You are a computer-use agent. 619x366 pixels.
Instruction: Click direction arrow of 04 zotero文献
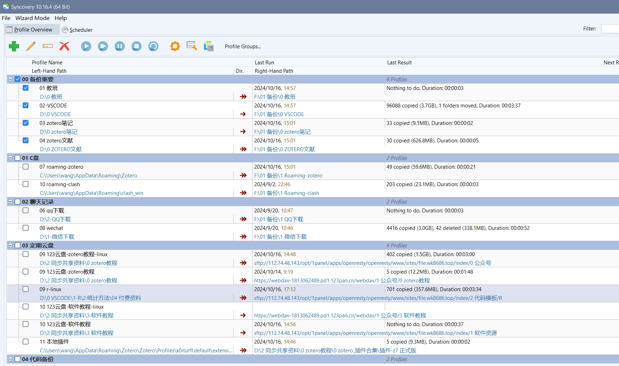(x=243, y=149)
